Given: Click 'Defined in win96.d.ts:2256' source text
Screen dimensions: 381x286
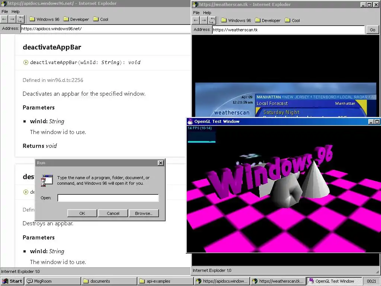Looking at the screenshot, I should [53, 80].
